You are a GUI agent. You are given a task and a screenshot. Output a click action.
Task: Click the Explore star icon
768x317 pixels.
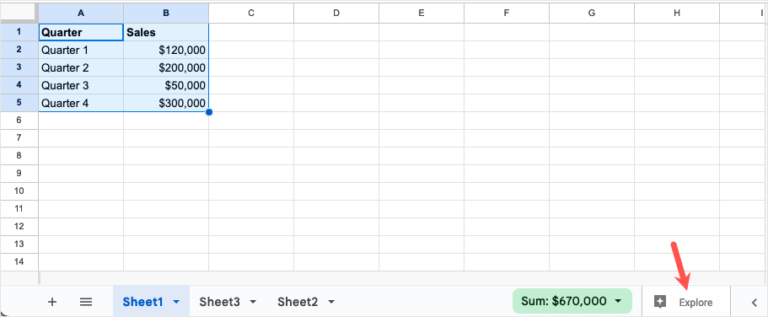(x=660, y=302)
